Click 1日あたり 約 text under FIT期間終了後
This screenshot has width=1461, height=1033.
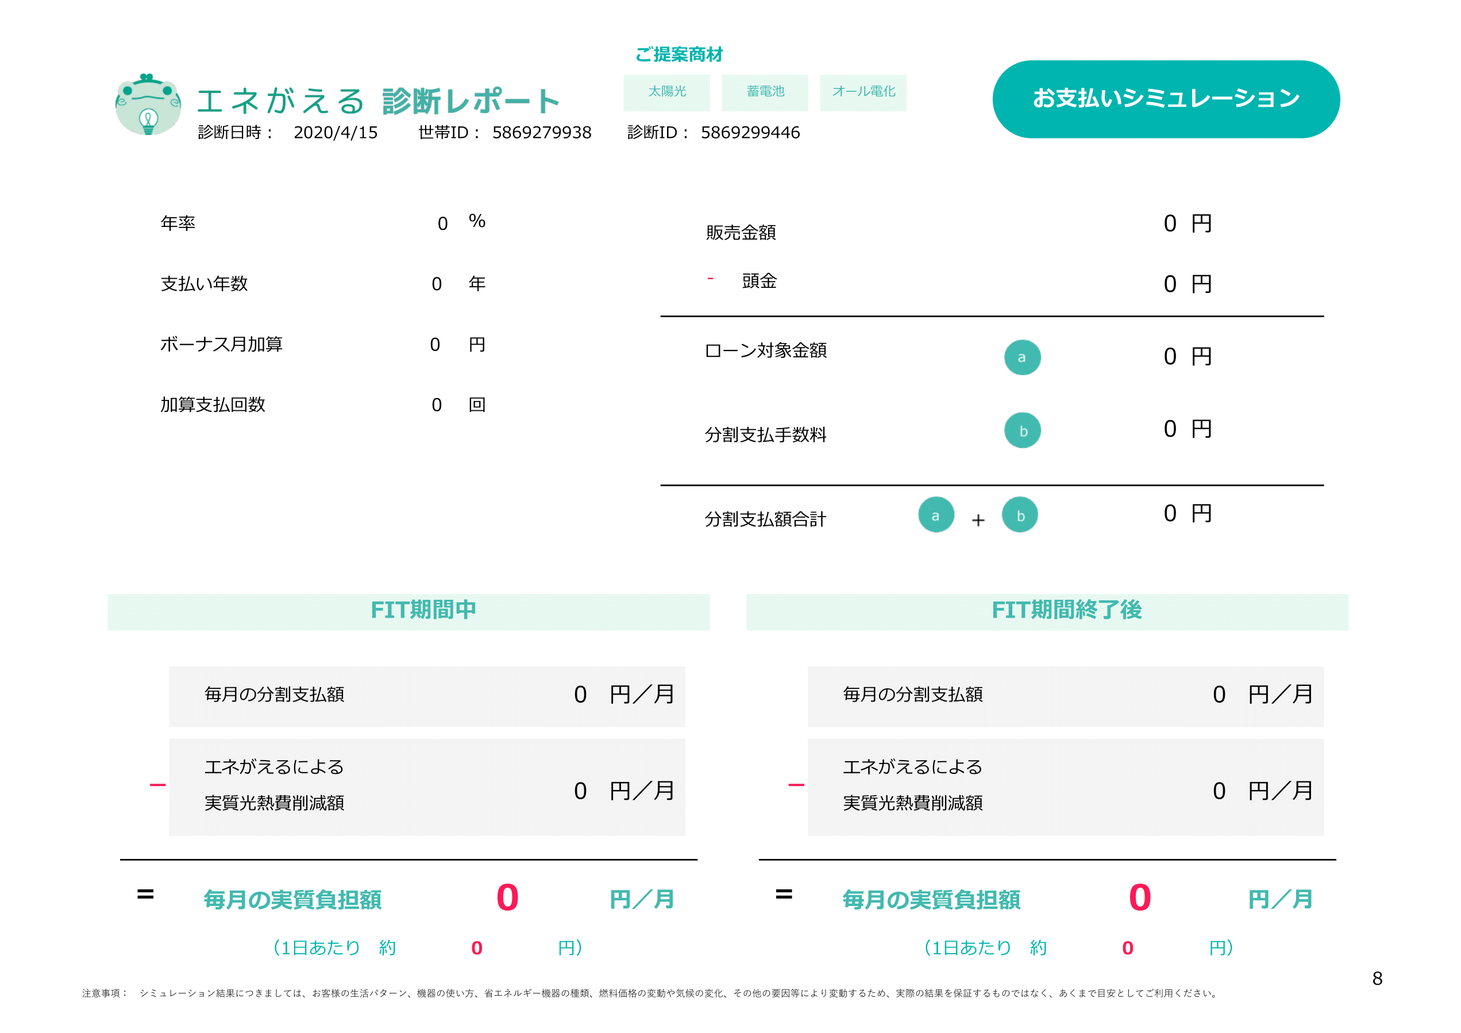985,948
